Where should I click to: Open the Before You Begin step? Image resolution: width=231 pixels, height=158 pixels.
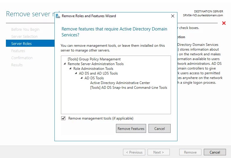25,30
